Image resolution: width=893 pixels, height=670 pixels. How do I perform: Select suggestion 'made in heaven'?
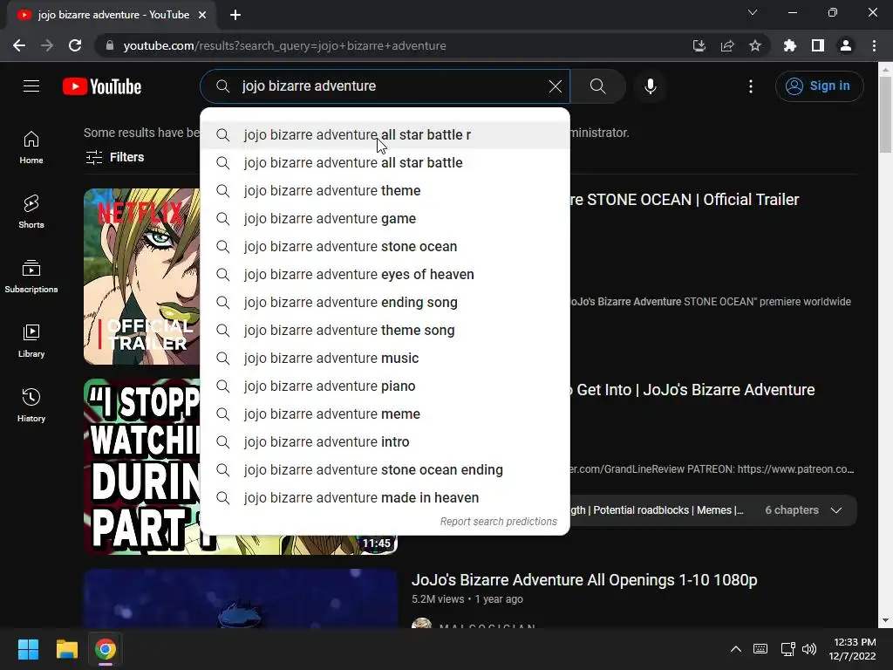[x=385, y=498]
